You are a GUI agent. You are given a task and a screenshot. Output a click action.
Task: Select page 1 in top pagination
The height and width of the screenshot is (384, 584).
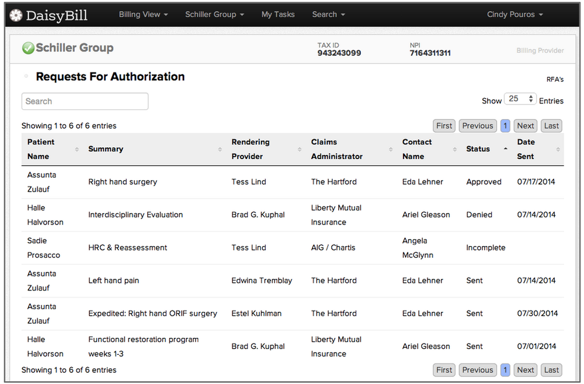pyautogui.click(x=505, y=126)
